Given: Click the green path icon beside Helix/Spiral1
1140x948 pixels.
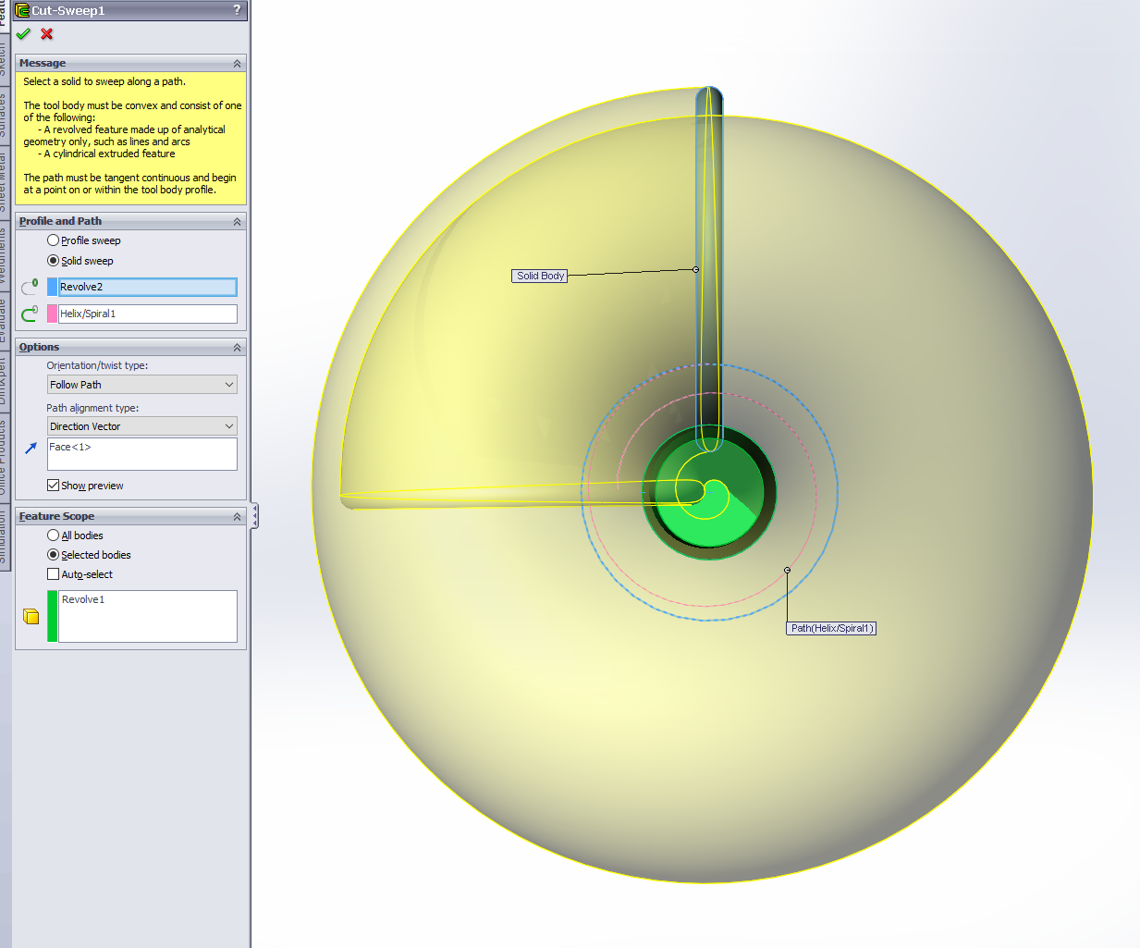Looking at the screenshot, I should (x=30, y=314).
